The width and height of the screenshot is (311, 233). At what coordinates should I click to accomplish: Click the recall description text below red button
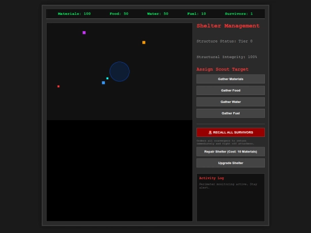[x=225, y=142]
